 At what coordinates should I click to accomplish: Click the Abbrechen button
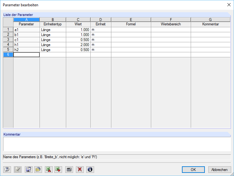pyautogui.click(x=220, y=170)
